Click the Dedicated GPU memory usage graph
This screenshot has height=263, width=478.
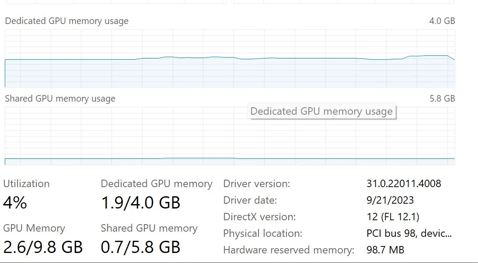[x=230, y=58]
